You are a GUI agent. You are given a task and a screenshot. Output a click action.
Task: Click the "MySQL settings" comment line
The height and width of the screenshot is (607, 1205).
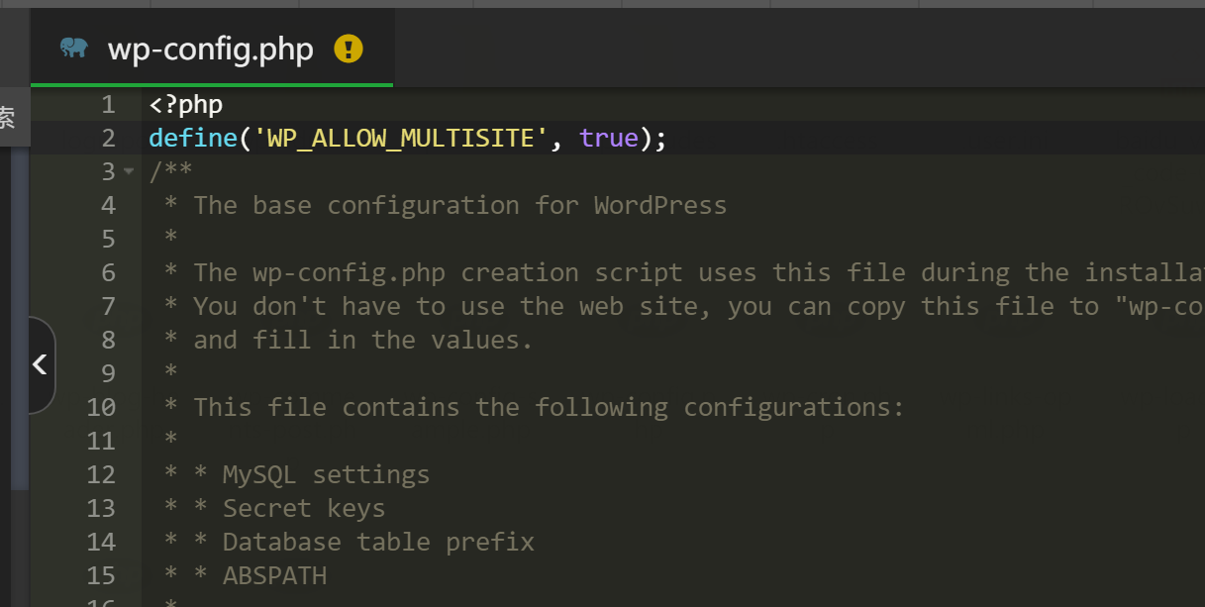[326, 474]
